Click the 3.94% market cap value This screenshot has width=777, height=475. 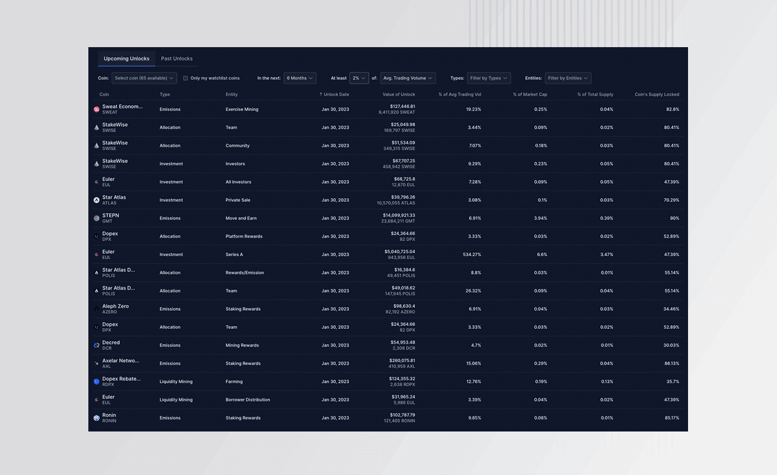pos(540,218)
